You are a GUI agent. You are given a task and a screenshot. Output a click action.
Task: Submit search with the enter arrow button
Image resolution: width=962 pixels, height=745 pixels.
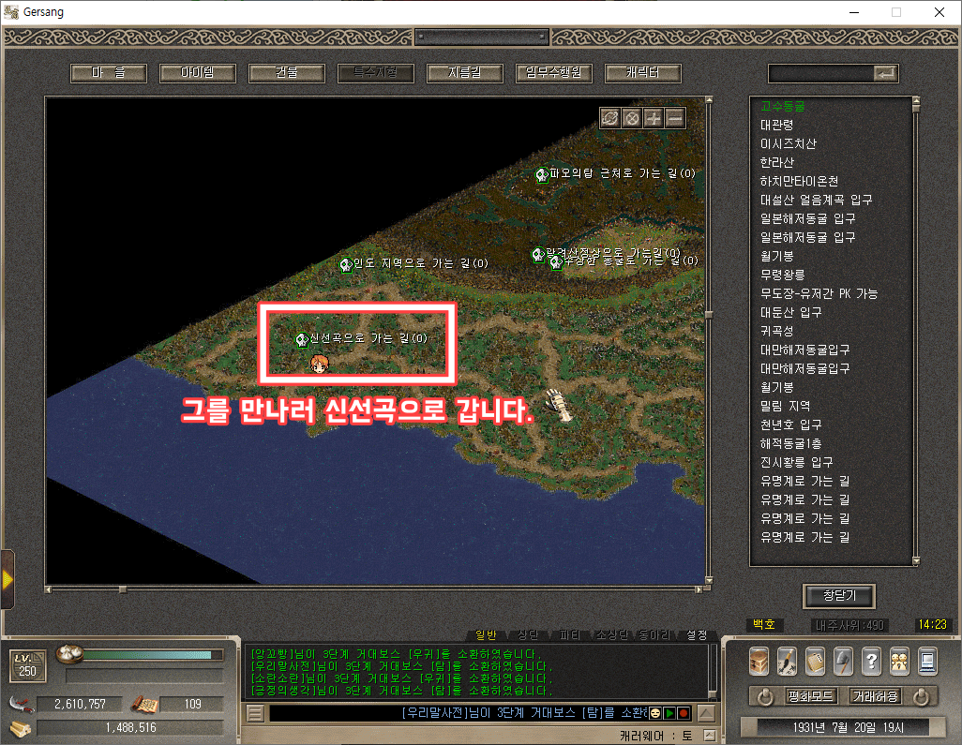886,74
